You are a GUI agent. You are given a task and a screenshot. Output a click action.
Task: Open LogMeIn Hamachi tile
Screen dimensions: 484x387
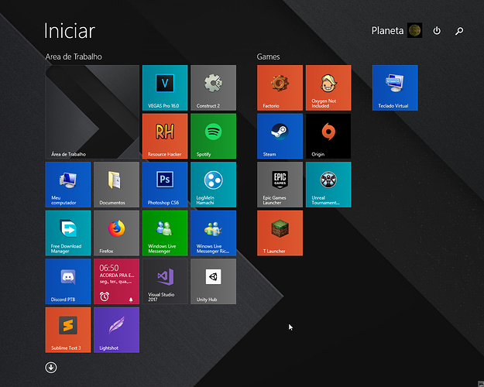tap(213, 184)
